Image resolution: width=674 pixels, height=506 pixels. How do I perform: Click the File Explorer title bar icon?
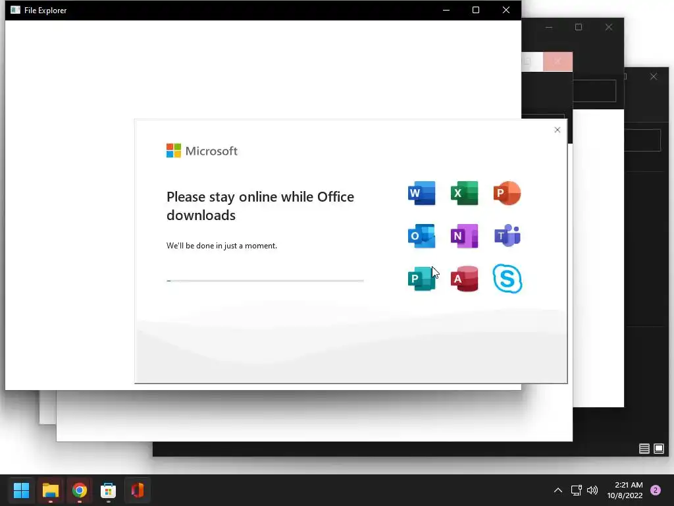[16, 10]
